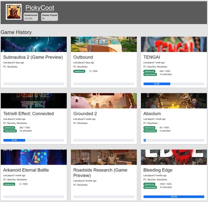208x202 pixels.
Task: Click Outbound's green Gamerscore badge
Action: tap(79, 71)
